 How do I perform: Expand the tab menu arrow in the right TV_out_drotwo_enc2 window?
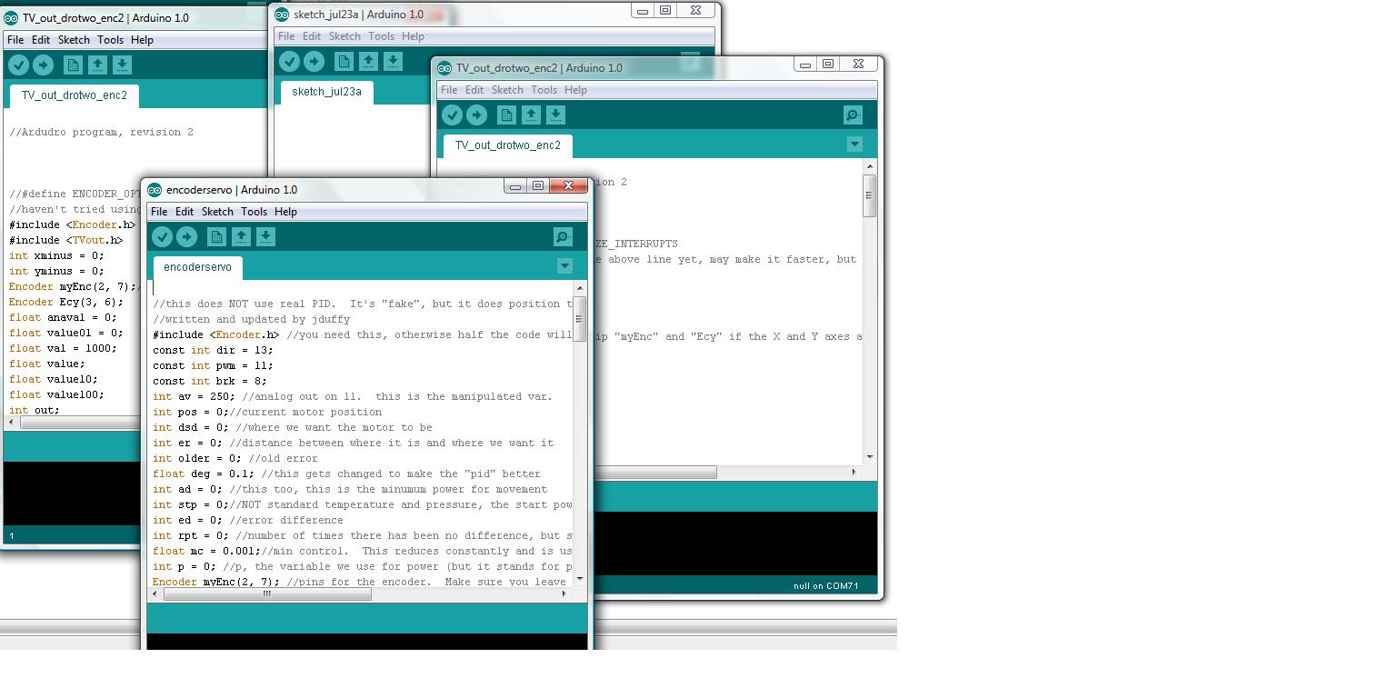pos(854,144)
